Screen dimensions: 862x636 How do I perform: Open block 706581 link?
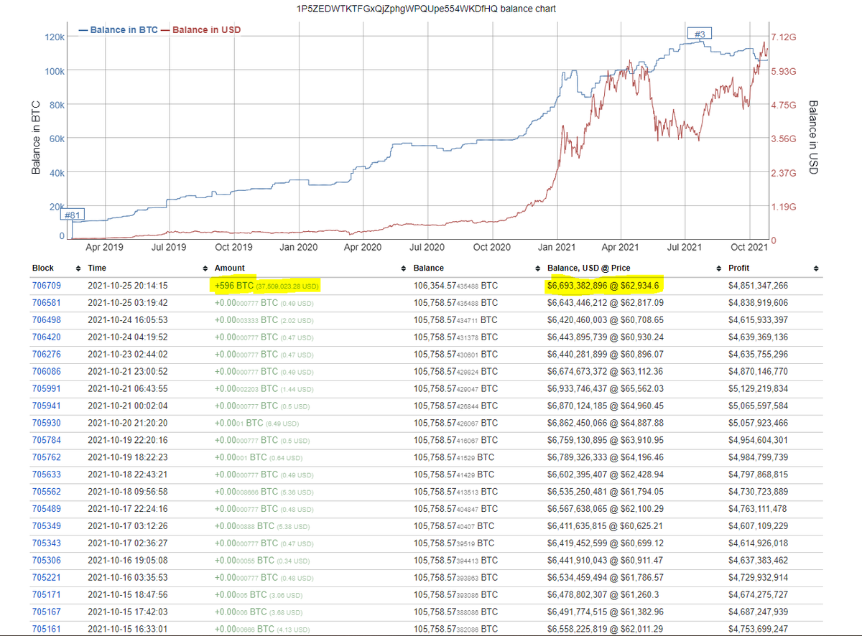point(47,302)
